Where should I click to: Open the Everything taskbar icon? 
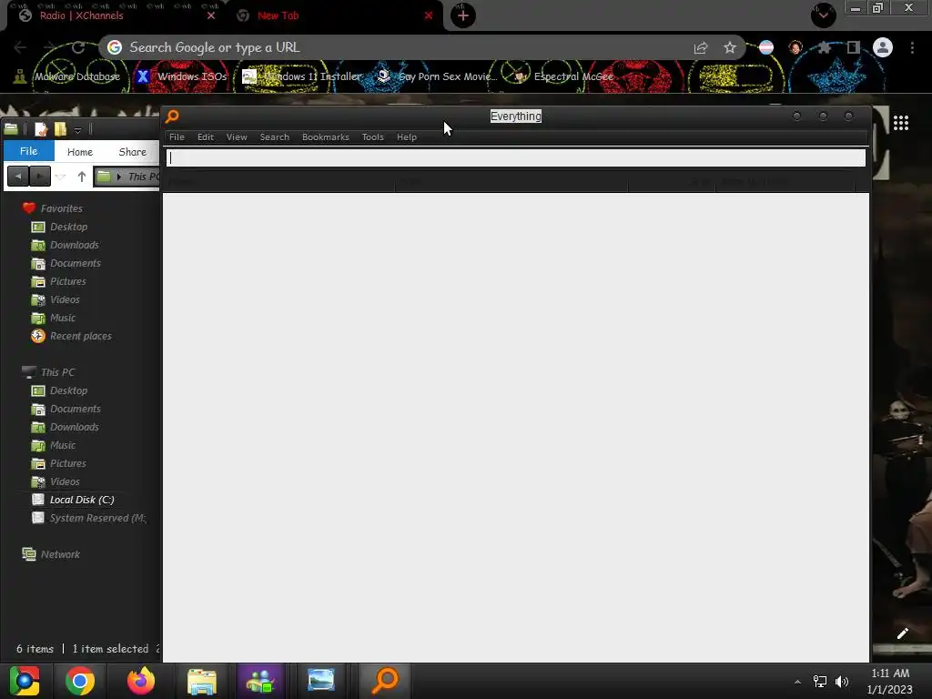click(x=385, y=681)
